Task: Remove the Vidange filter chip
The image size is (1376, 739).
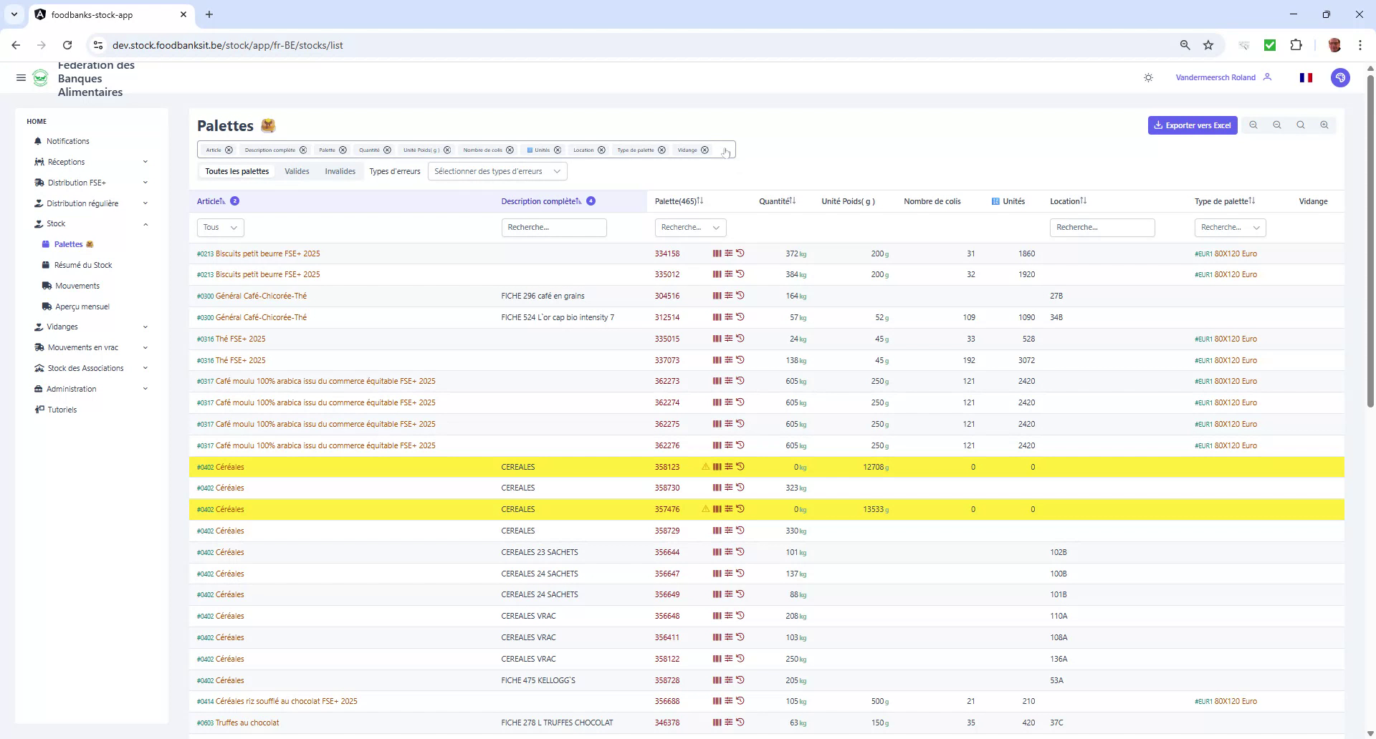Action: [x=704, y=150]
